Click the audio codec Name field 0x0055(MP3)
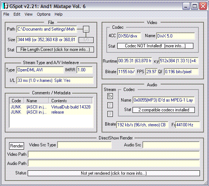Screen dimensions: 209x186 164,100
